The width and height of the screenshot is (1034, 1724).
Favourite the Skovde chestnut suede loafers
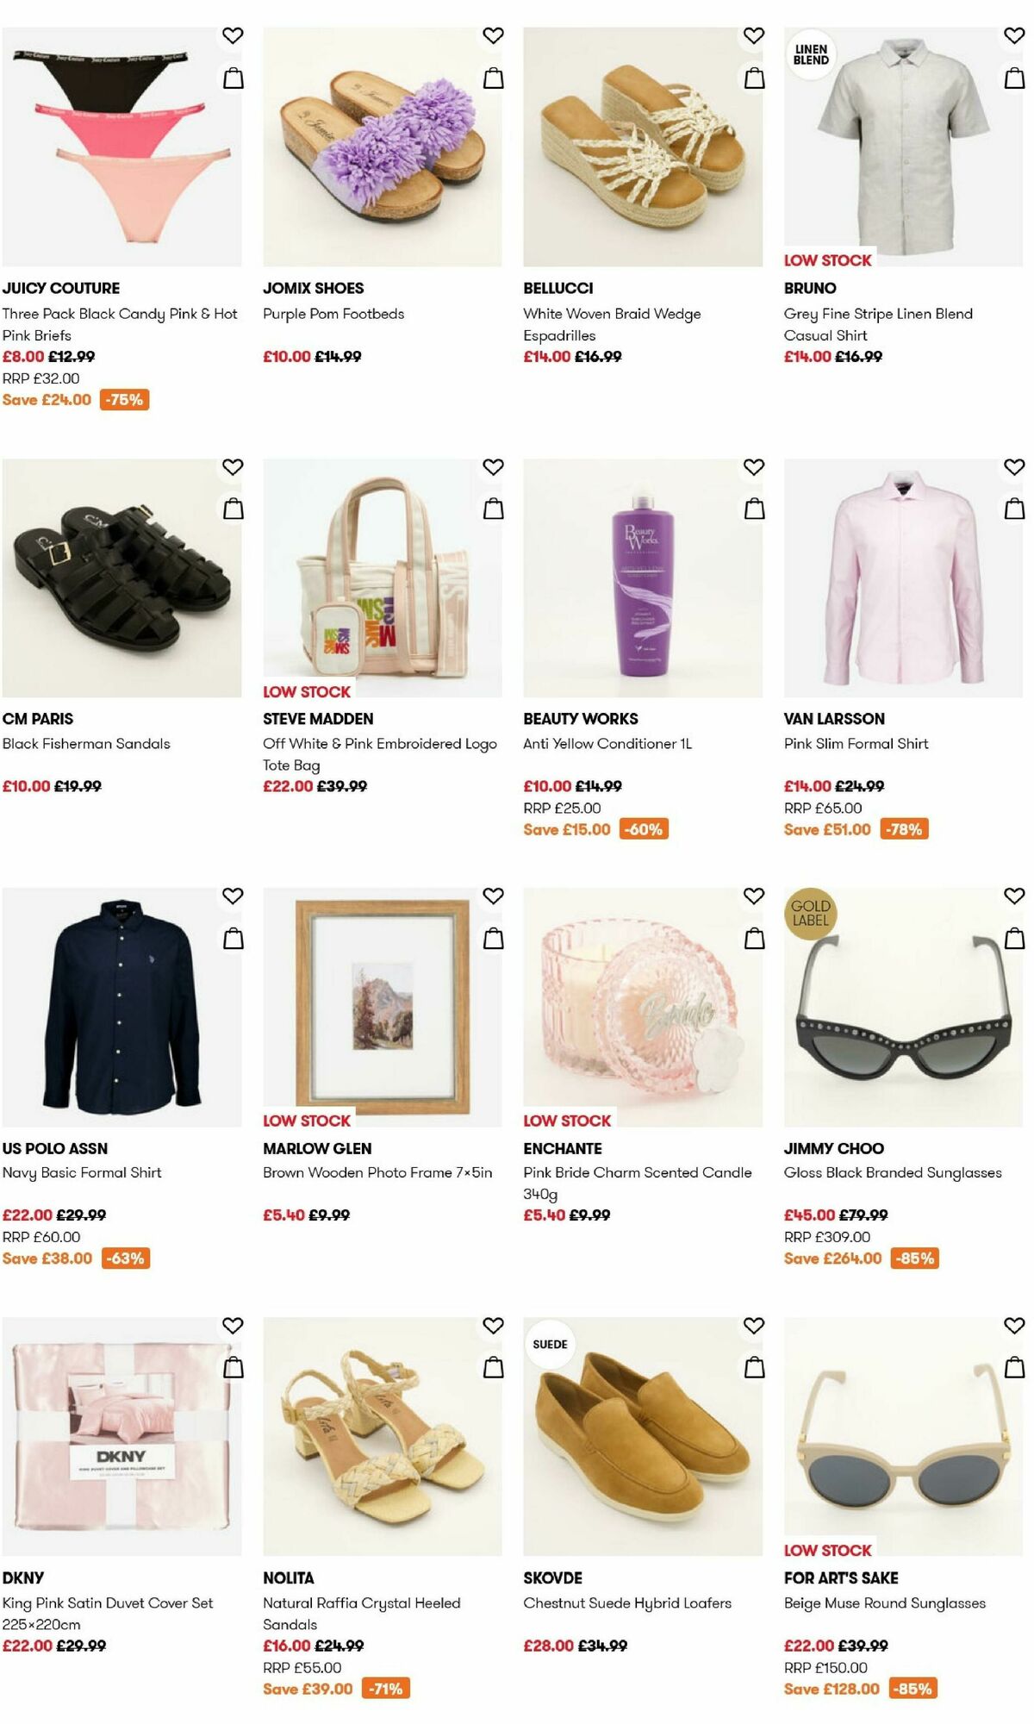[752, 1327]
